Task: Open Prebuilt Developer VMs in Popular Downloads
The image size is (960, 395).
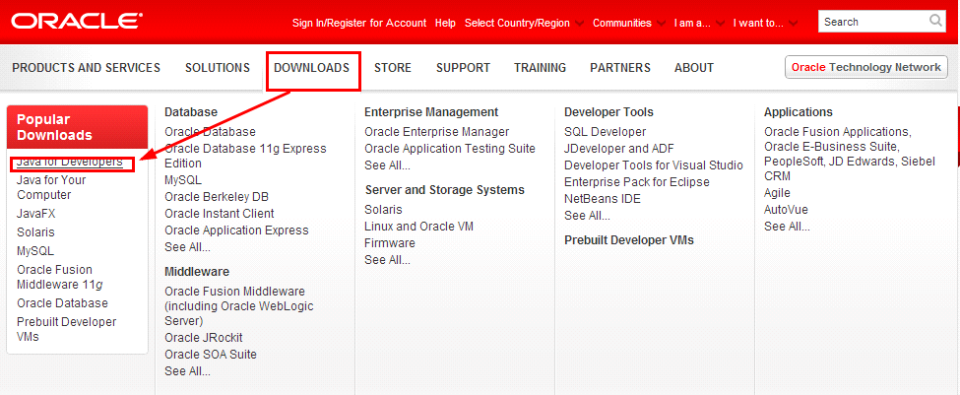Action: click(66, 329)
